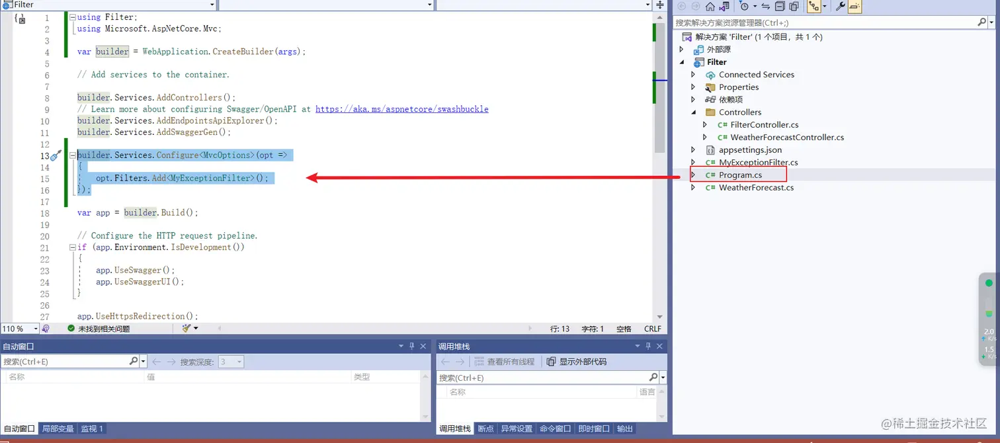This screenshot has width=1000, height=443.
Task: Open WeatherForecast.cs file
Action: tap(756, 188)
